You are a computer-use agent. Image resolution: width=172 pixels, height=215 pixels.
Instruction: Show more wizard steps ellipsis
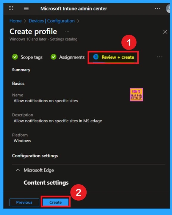tap(160, 57)
